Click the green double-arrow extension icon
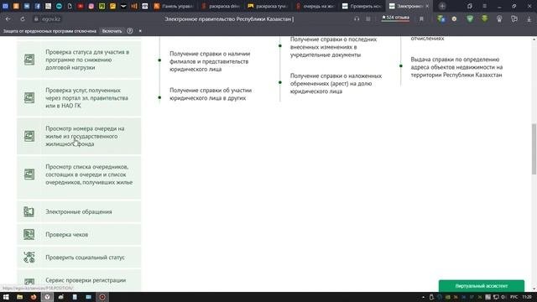Image resolution: width=537 pixels, height=302 pixels. 485,18
